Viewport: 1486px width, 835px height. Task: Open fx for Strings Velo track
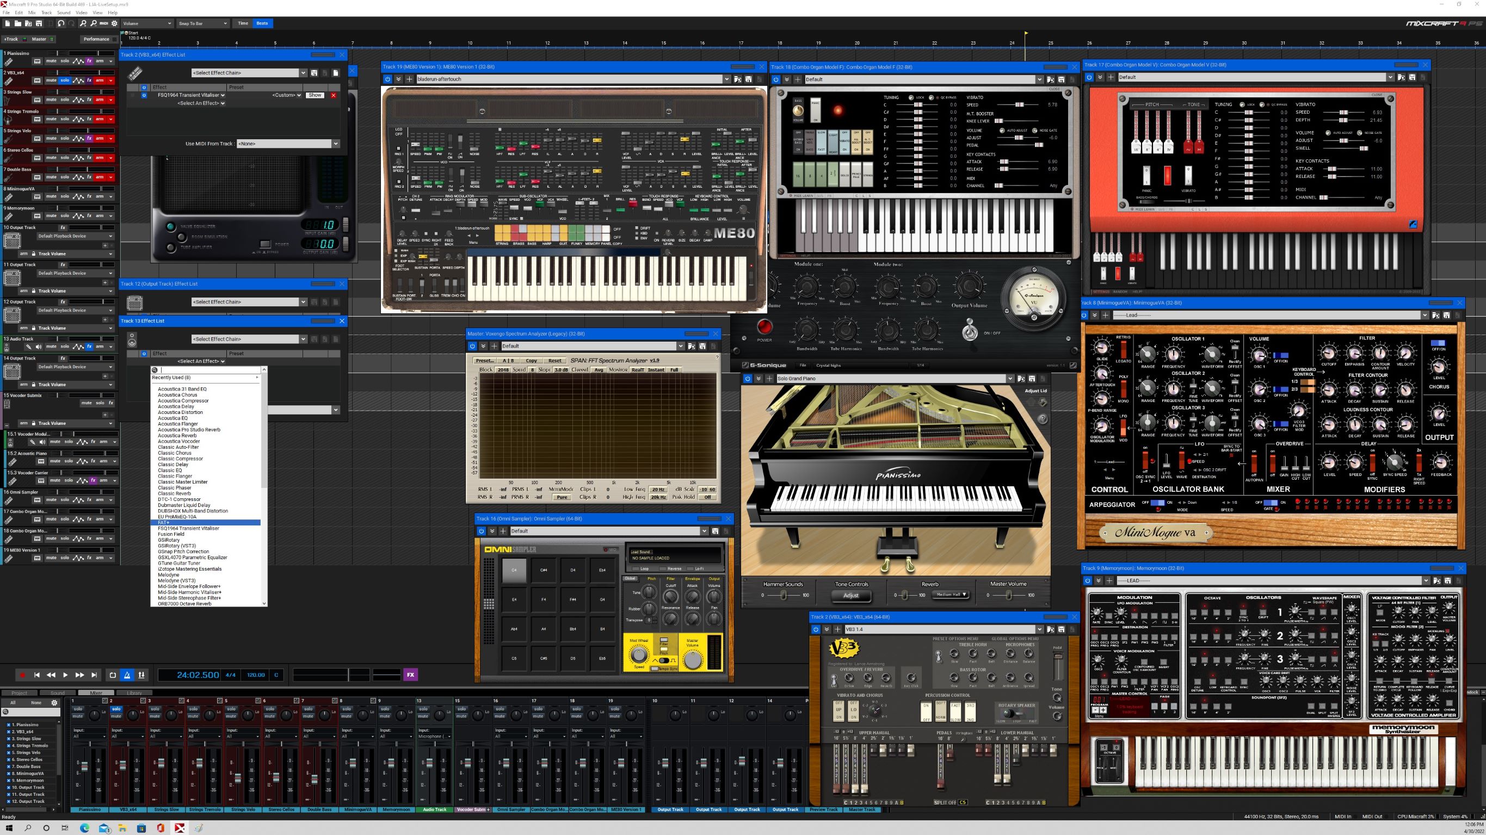click(x=89, y=138)
